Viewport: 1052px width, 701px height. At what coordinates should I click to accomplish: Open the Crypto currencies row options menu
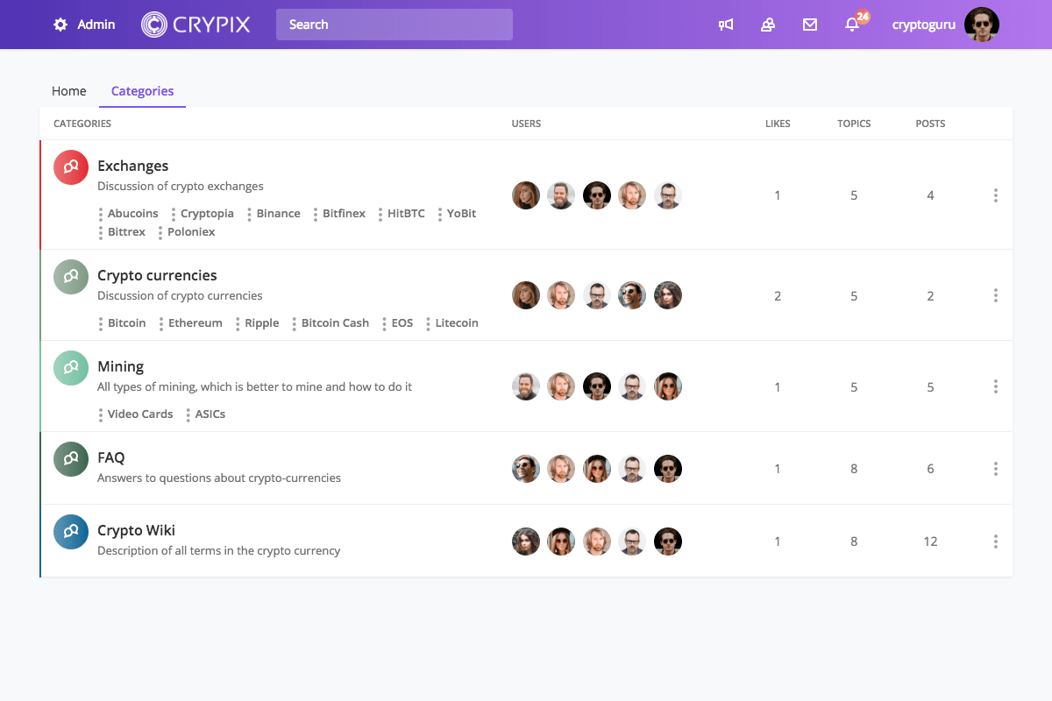(x=996, y=295)
